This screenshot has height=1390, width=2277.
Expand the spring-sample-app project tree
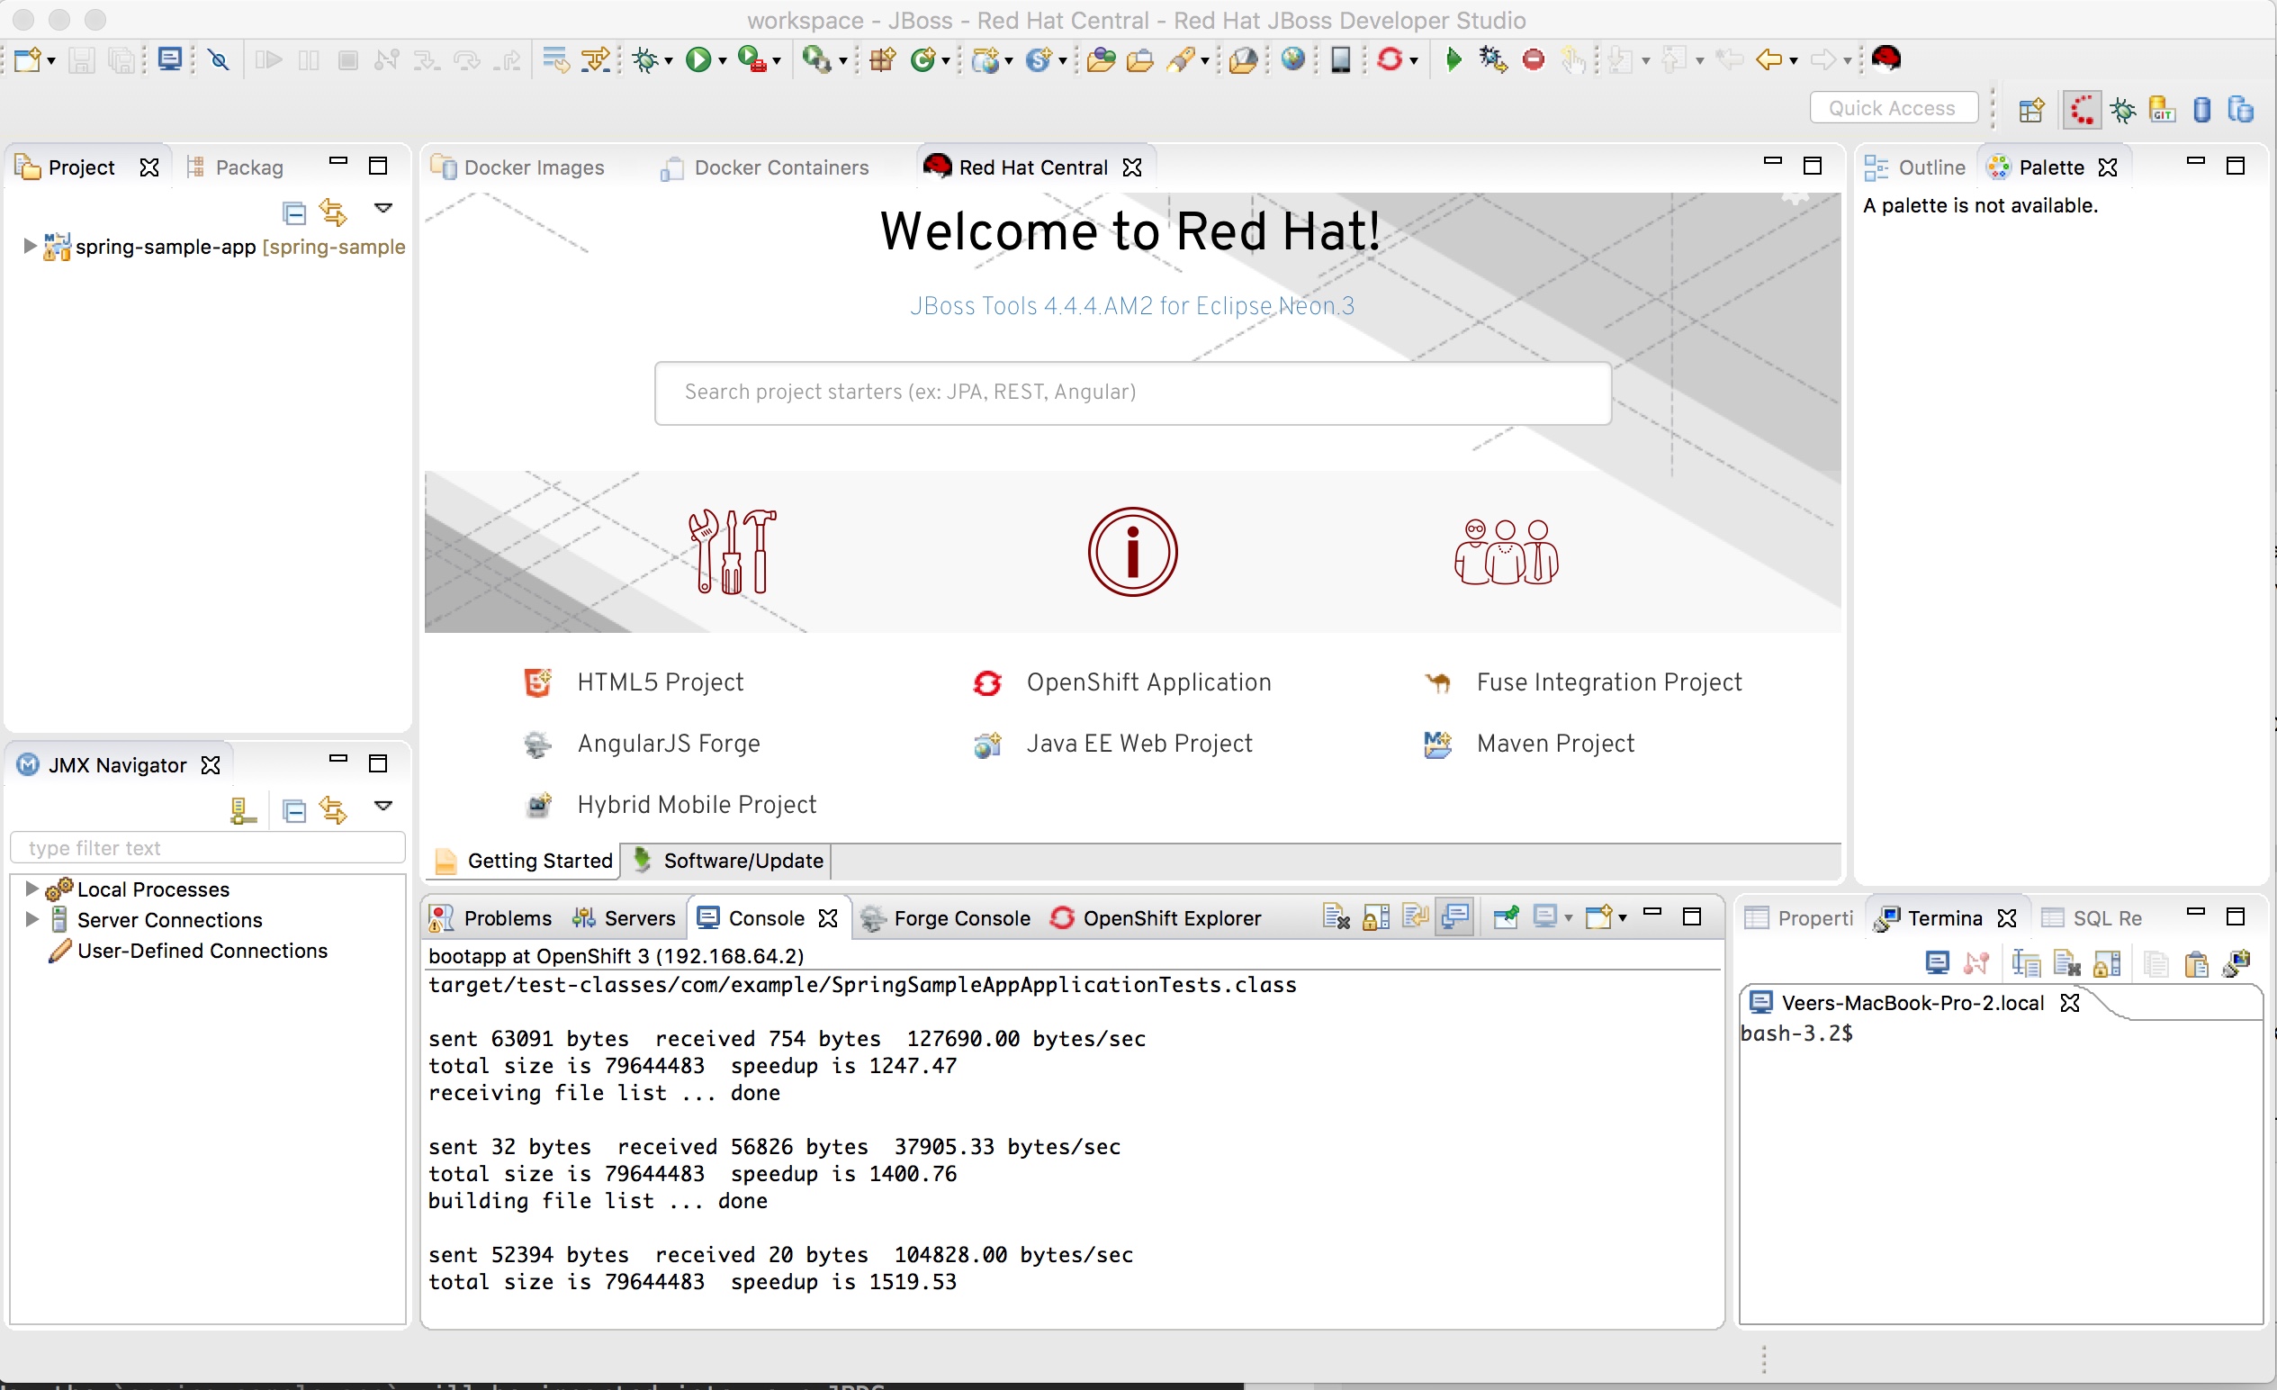(x=29, y=246)
